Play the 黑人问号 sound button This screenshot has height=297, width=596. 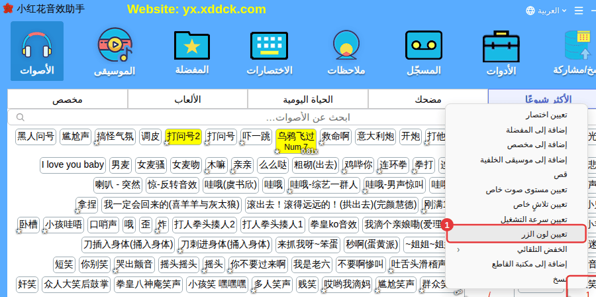pos(36,137)
